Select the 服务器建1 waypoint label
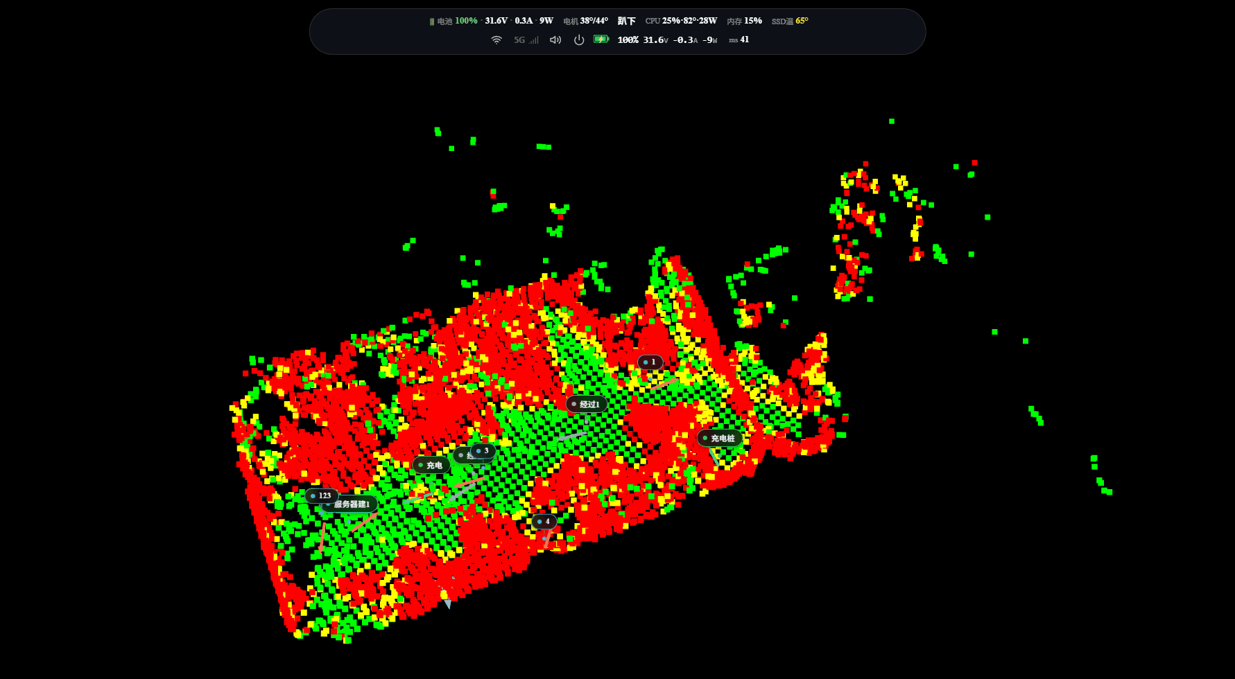This screenshot has height=679, width=1235. (351, 504)
